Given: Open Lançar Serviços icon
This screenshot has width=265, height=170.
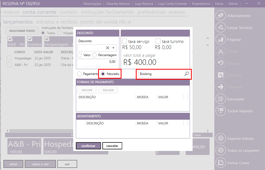Looking at the screenshot, I should [220, 28].
